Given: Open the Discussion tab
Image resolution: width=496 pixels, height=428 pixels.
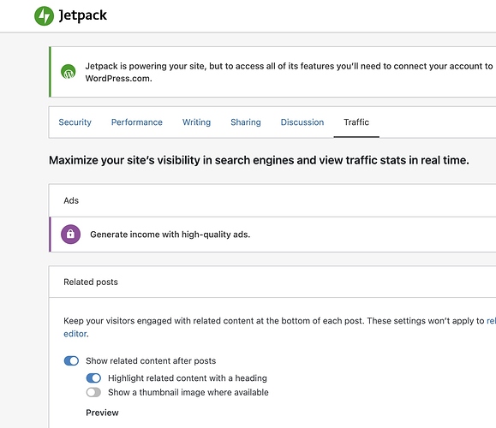Looking at the screenshot, I should [302, 122].
